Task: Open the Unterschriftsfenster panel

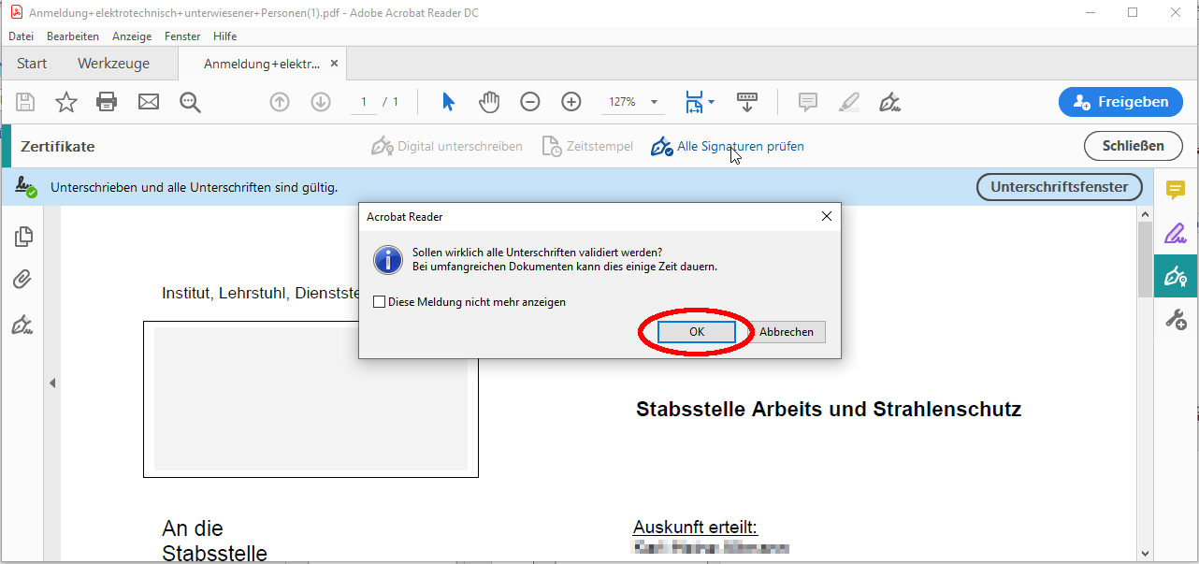Action: click(1059, 187)
